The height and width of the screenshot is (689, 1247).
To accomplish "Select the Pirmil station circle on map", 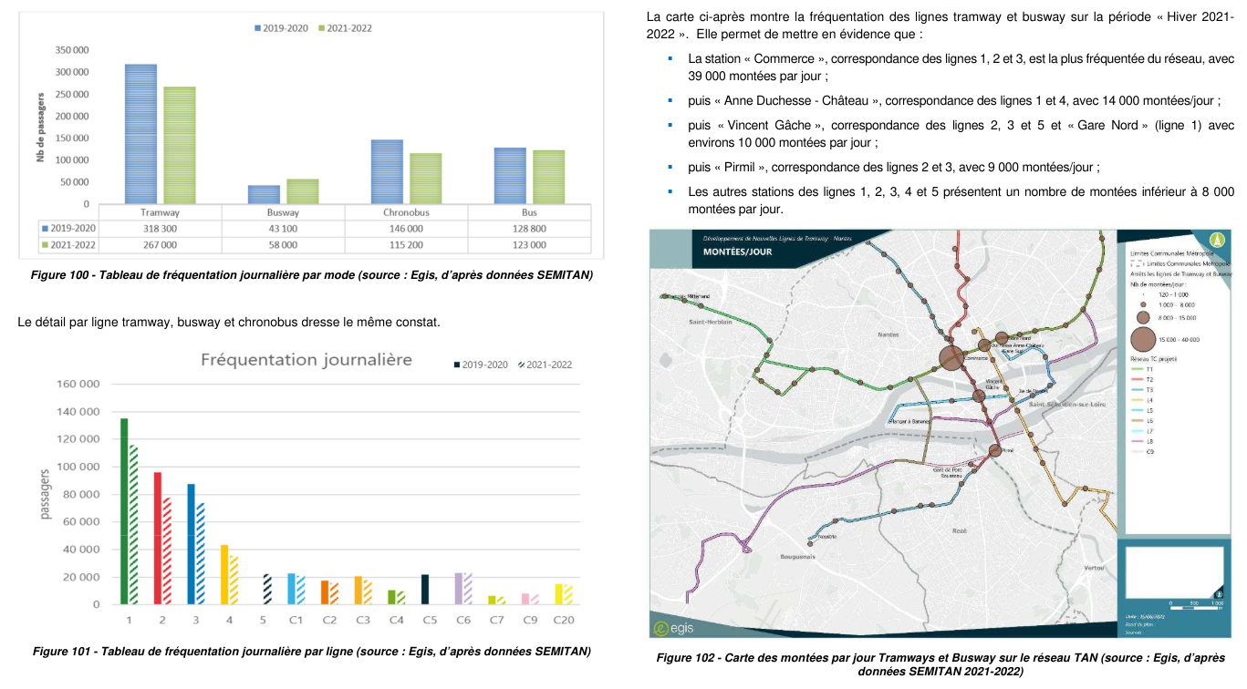I will (995, 450).
